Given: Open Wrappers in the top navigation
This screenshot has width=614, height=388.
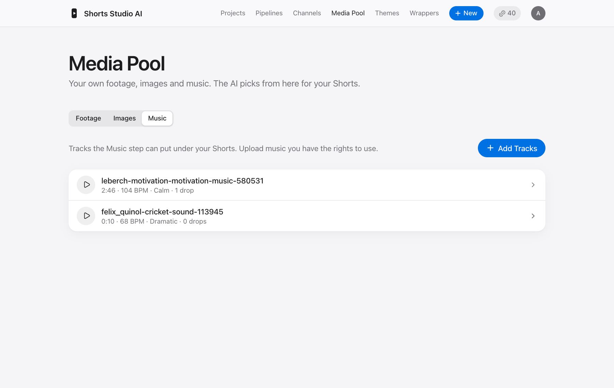Looking at the screenshot, I should point(424,13).
